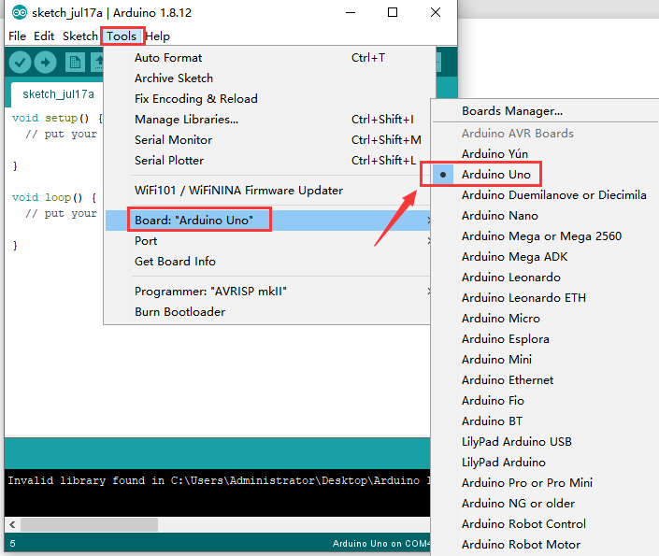This screenshot has width=659, height=556.
Task: Choose Auto Format from Tools menu
Action: (267, 58)
